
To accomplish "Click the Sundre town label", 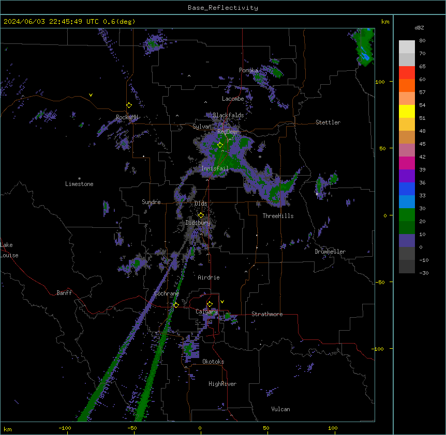I will click(151, 202).
